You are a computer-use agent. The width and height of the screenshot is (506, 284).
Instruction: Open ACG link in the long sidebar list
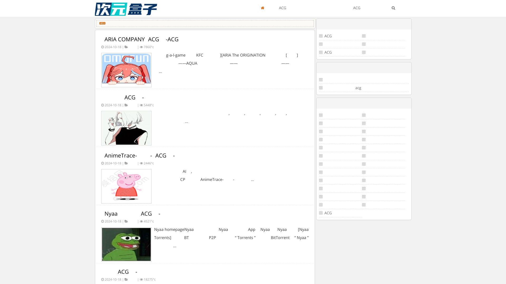tap(328, 213)
